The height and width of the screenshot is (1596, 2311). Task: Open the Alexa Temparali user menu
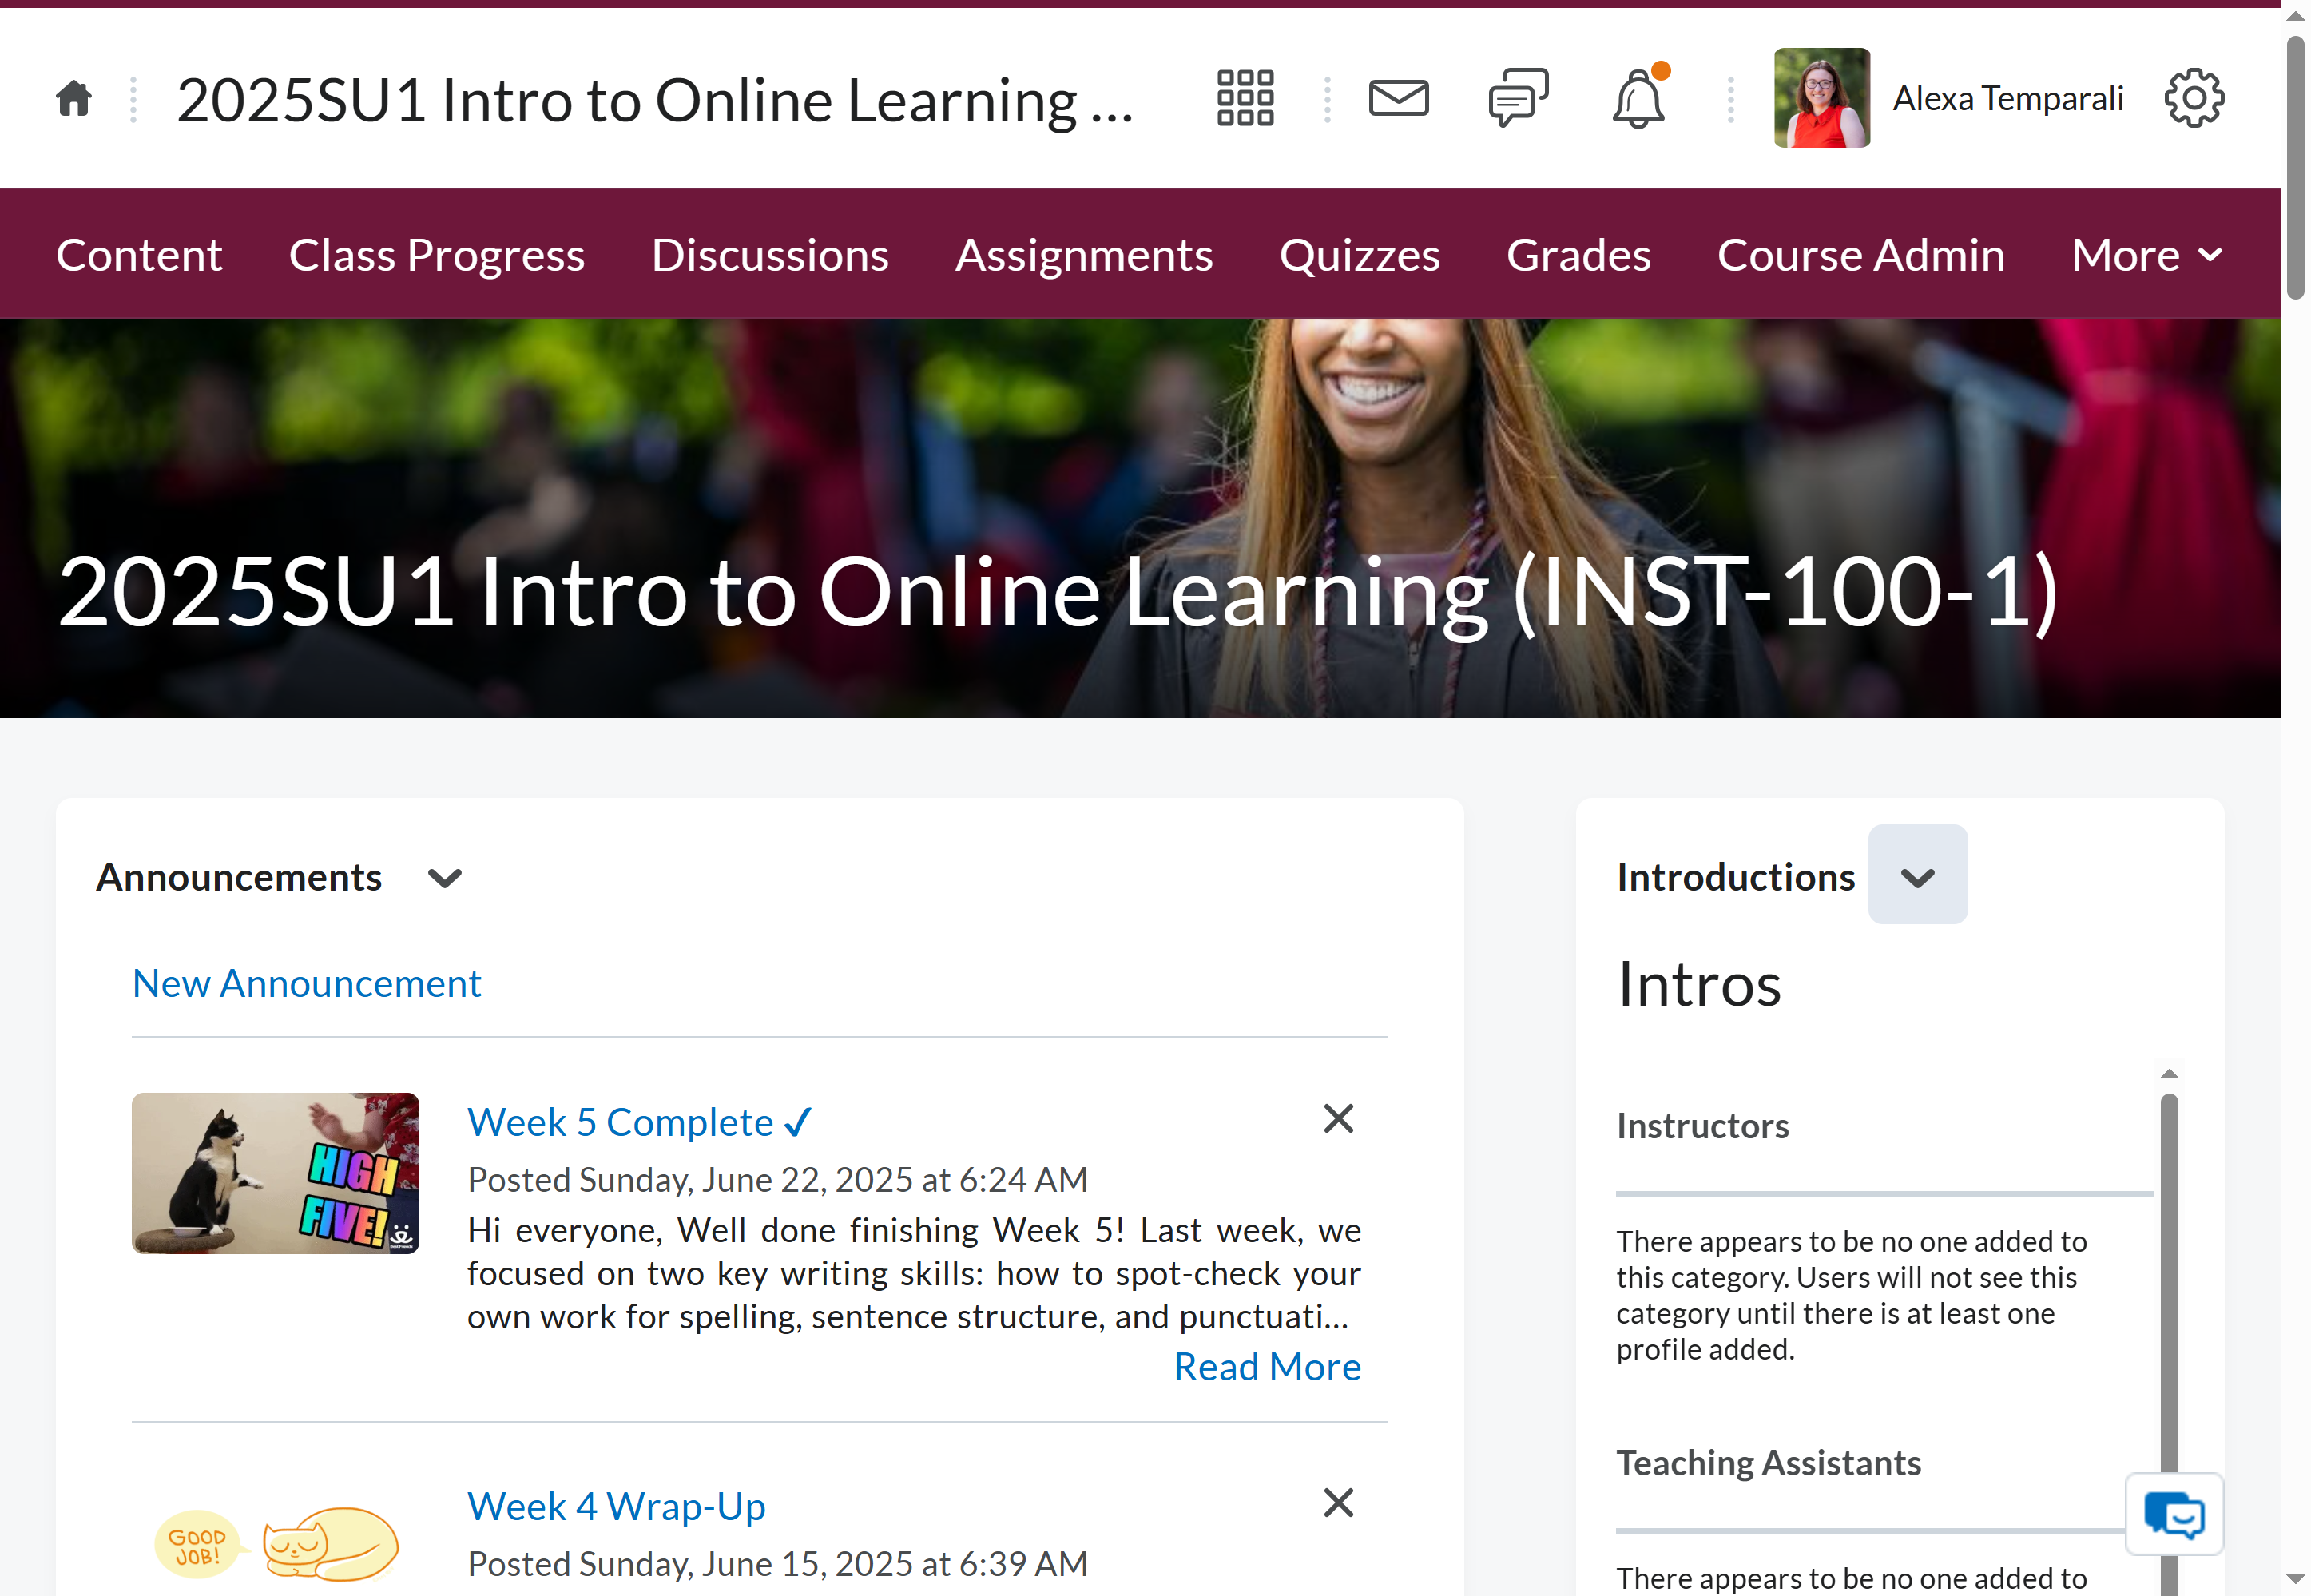(1948, 98)
